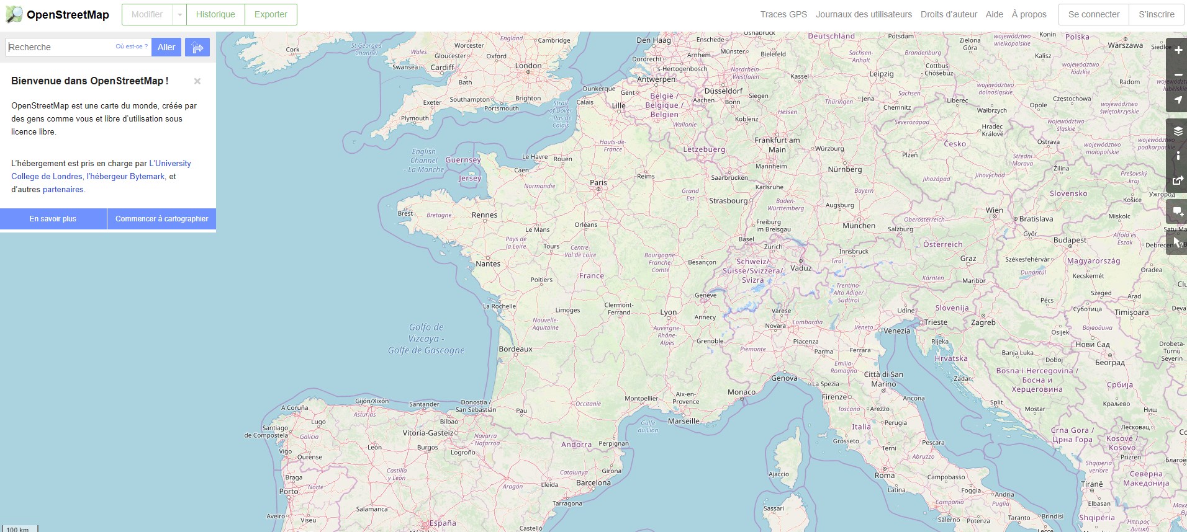Click the Se connecter button
The width and height of the screenshot is (1187, 532).
[x=1094, y=14]
